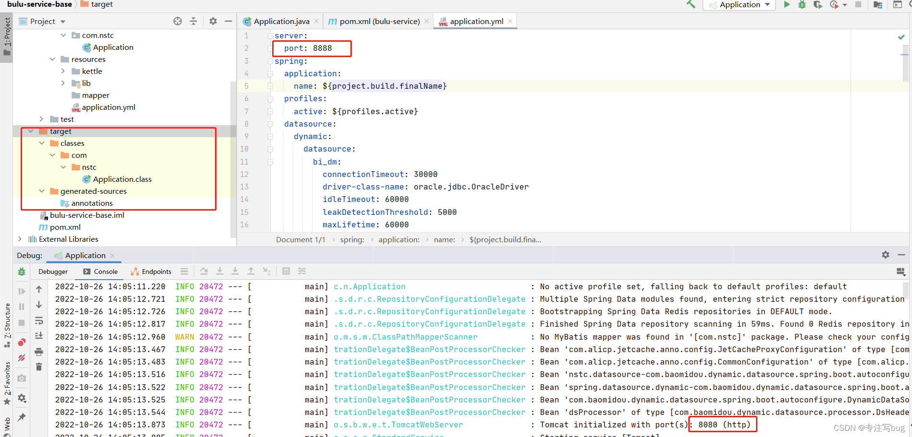This screenshot has height=437, width=912.
Task: Open View Breakpoints in the debug sidebar
Action: tap(21, 342)
